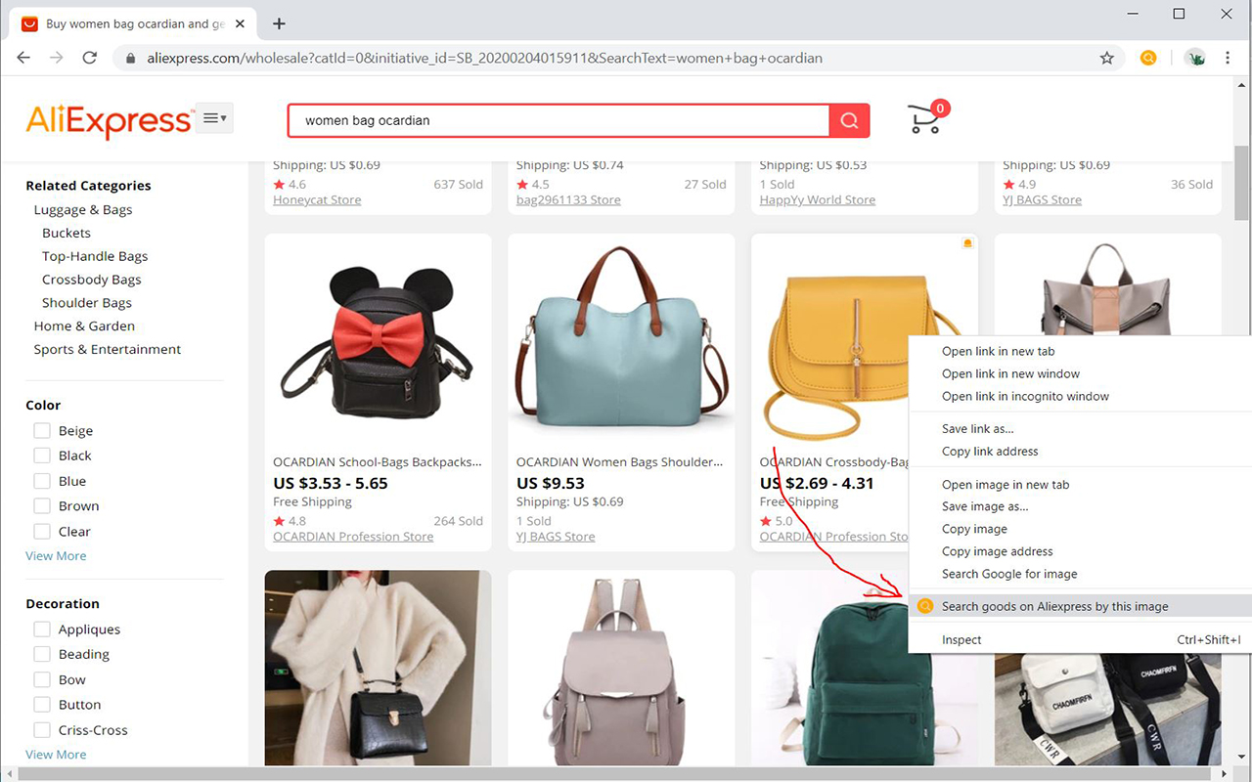Click the vertical page scrollbar thumb
The height and width of the screenshot is (782, 1252).
click(x=1242, y=182)
